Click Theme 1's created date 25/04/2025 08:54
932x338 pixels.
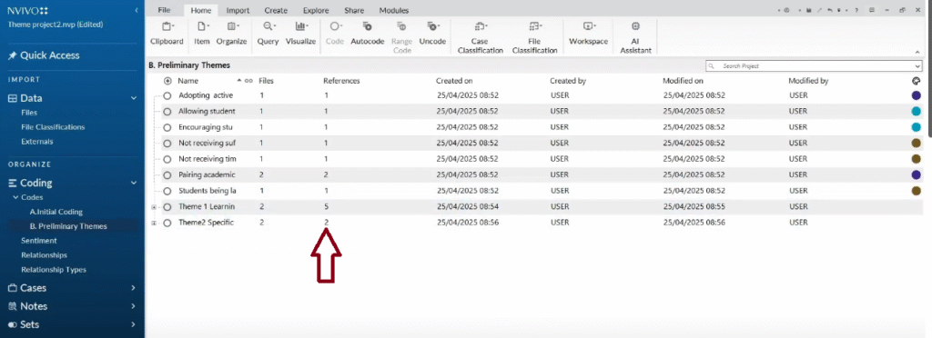click(467, 207)
